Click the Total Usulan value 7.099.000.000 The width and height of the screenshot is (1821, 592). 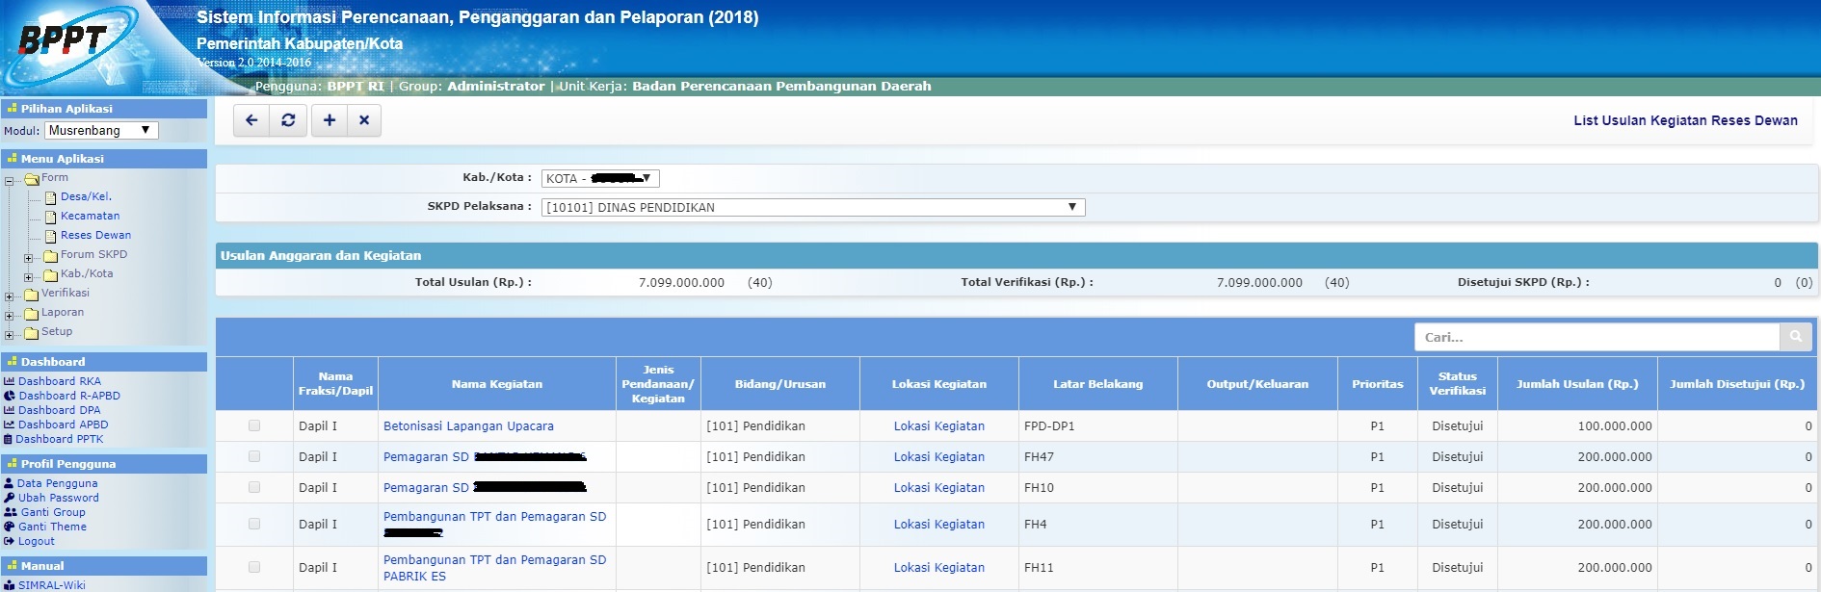[x=681, y=282]
